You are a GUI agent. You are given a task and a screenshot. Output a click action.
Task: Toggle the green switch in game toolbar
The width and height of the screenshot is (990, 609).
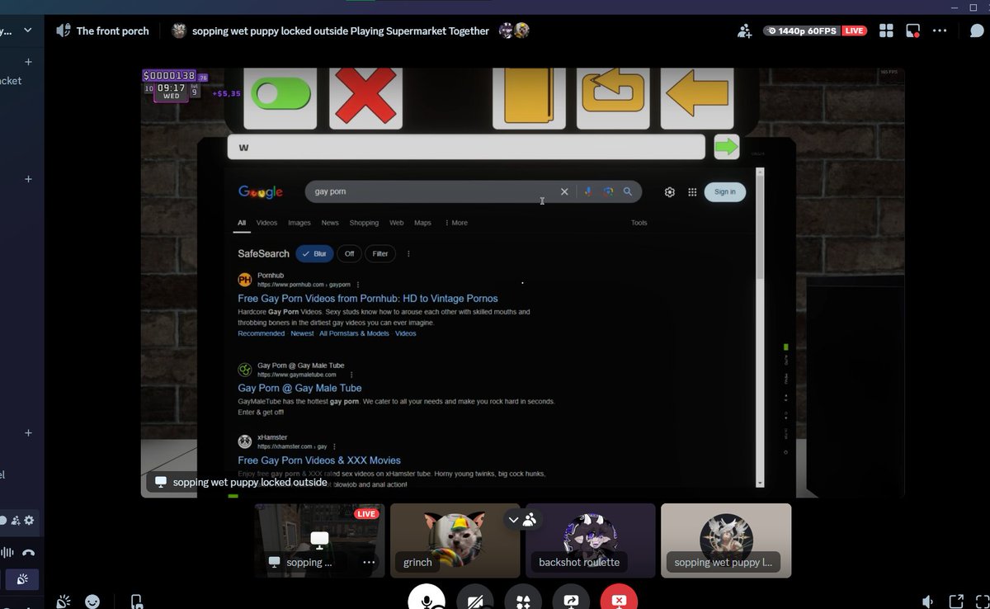point(280,94)
